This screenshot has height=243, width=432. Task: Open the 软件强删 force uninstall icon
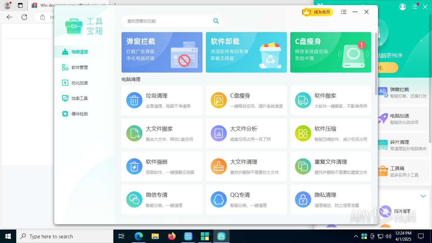point(134,166)
